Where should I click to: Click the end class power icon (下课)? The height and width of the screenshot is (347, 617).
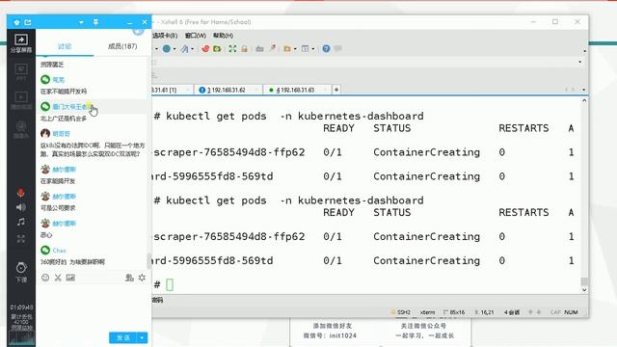[21, 272]
